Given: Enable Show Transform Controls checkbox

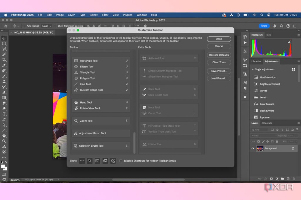Looking at the screenshot, I should click(55, 26).
